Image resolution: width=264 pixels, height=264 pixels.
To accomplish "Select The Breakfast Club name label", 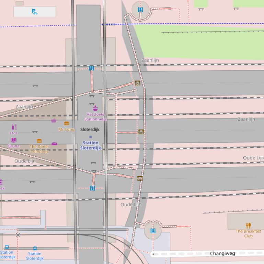I will pos(248,233).
